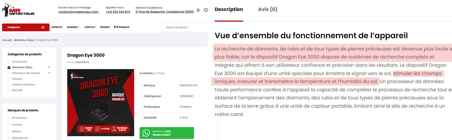Toggle the Disques category checkbox
This screenshot has height=140, width=452.
coord(9,79)
